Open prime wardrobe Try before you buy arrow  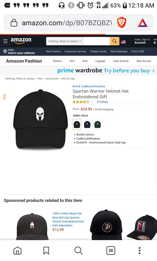(153, 71)
